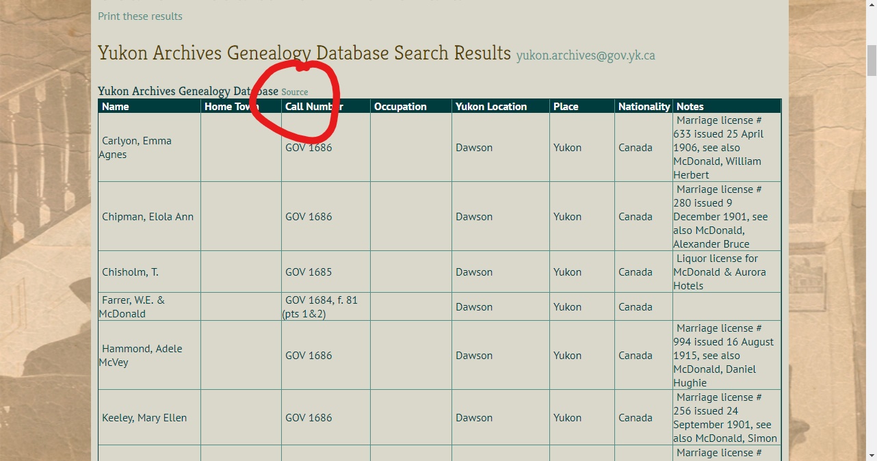Click the Keeley, Mary Ellen name cell
877x461 pixels.
[x=144, y=418]
